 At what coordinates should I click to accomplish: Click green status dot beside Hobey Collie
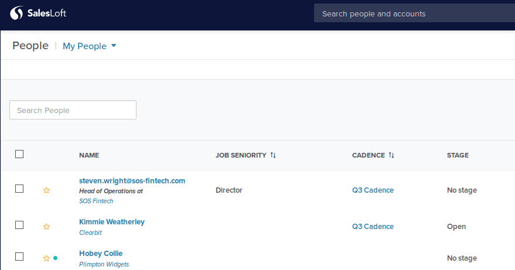click(55, 258)
